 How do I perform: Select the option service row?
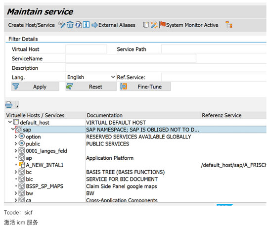(33, 137)
